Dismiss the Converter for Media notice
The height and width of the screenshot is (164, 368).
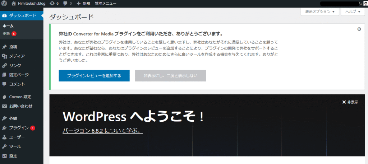point(359,29)
